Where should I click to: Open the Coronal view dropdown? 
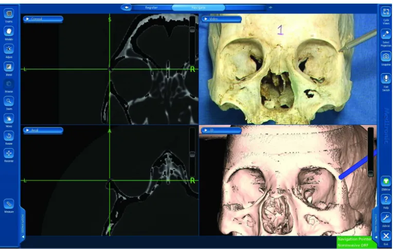coord(43,19)
